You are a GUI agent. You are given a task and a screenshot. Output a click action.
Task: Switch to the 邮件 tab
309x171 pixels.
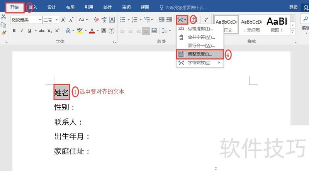point(108,7)
